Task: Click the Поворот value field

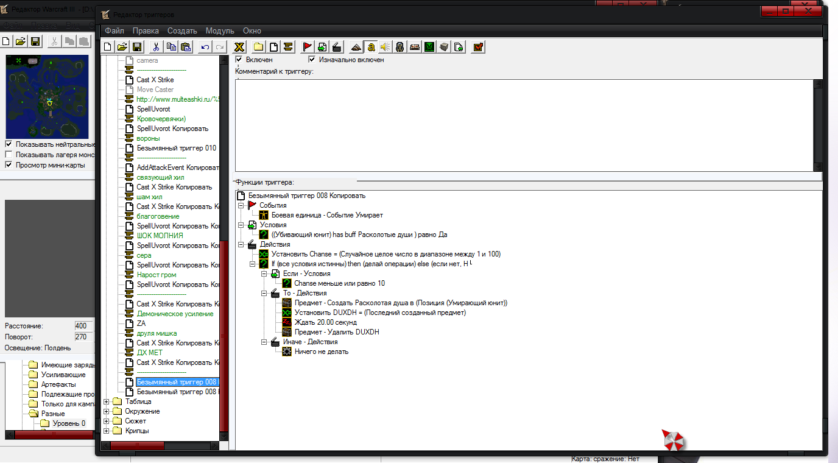Action: [83, 337]
